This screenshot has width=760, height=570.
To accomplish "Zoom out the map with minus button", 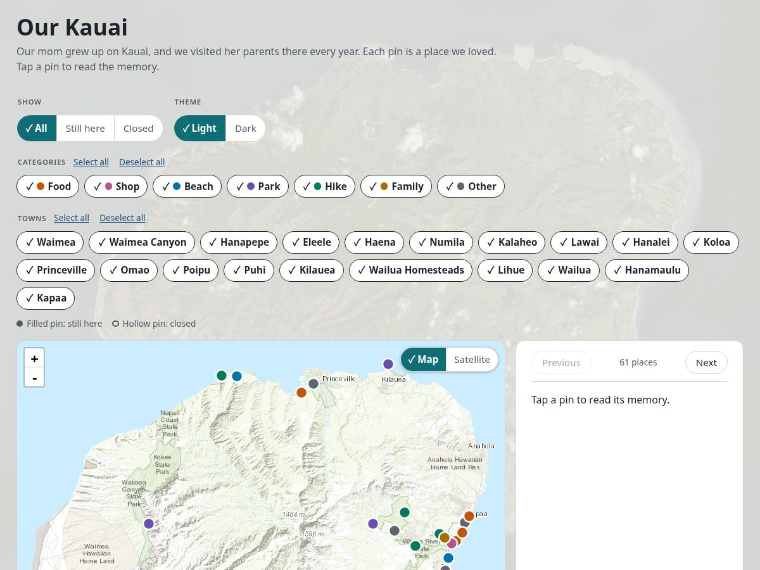I will tap(34, 377).
